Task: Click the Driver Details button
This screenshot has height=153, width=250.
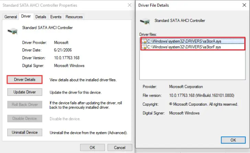Action: click(x=25, y=80)
